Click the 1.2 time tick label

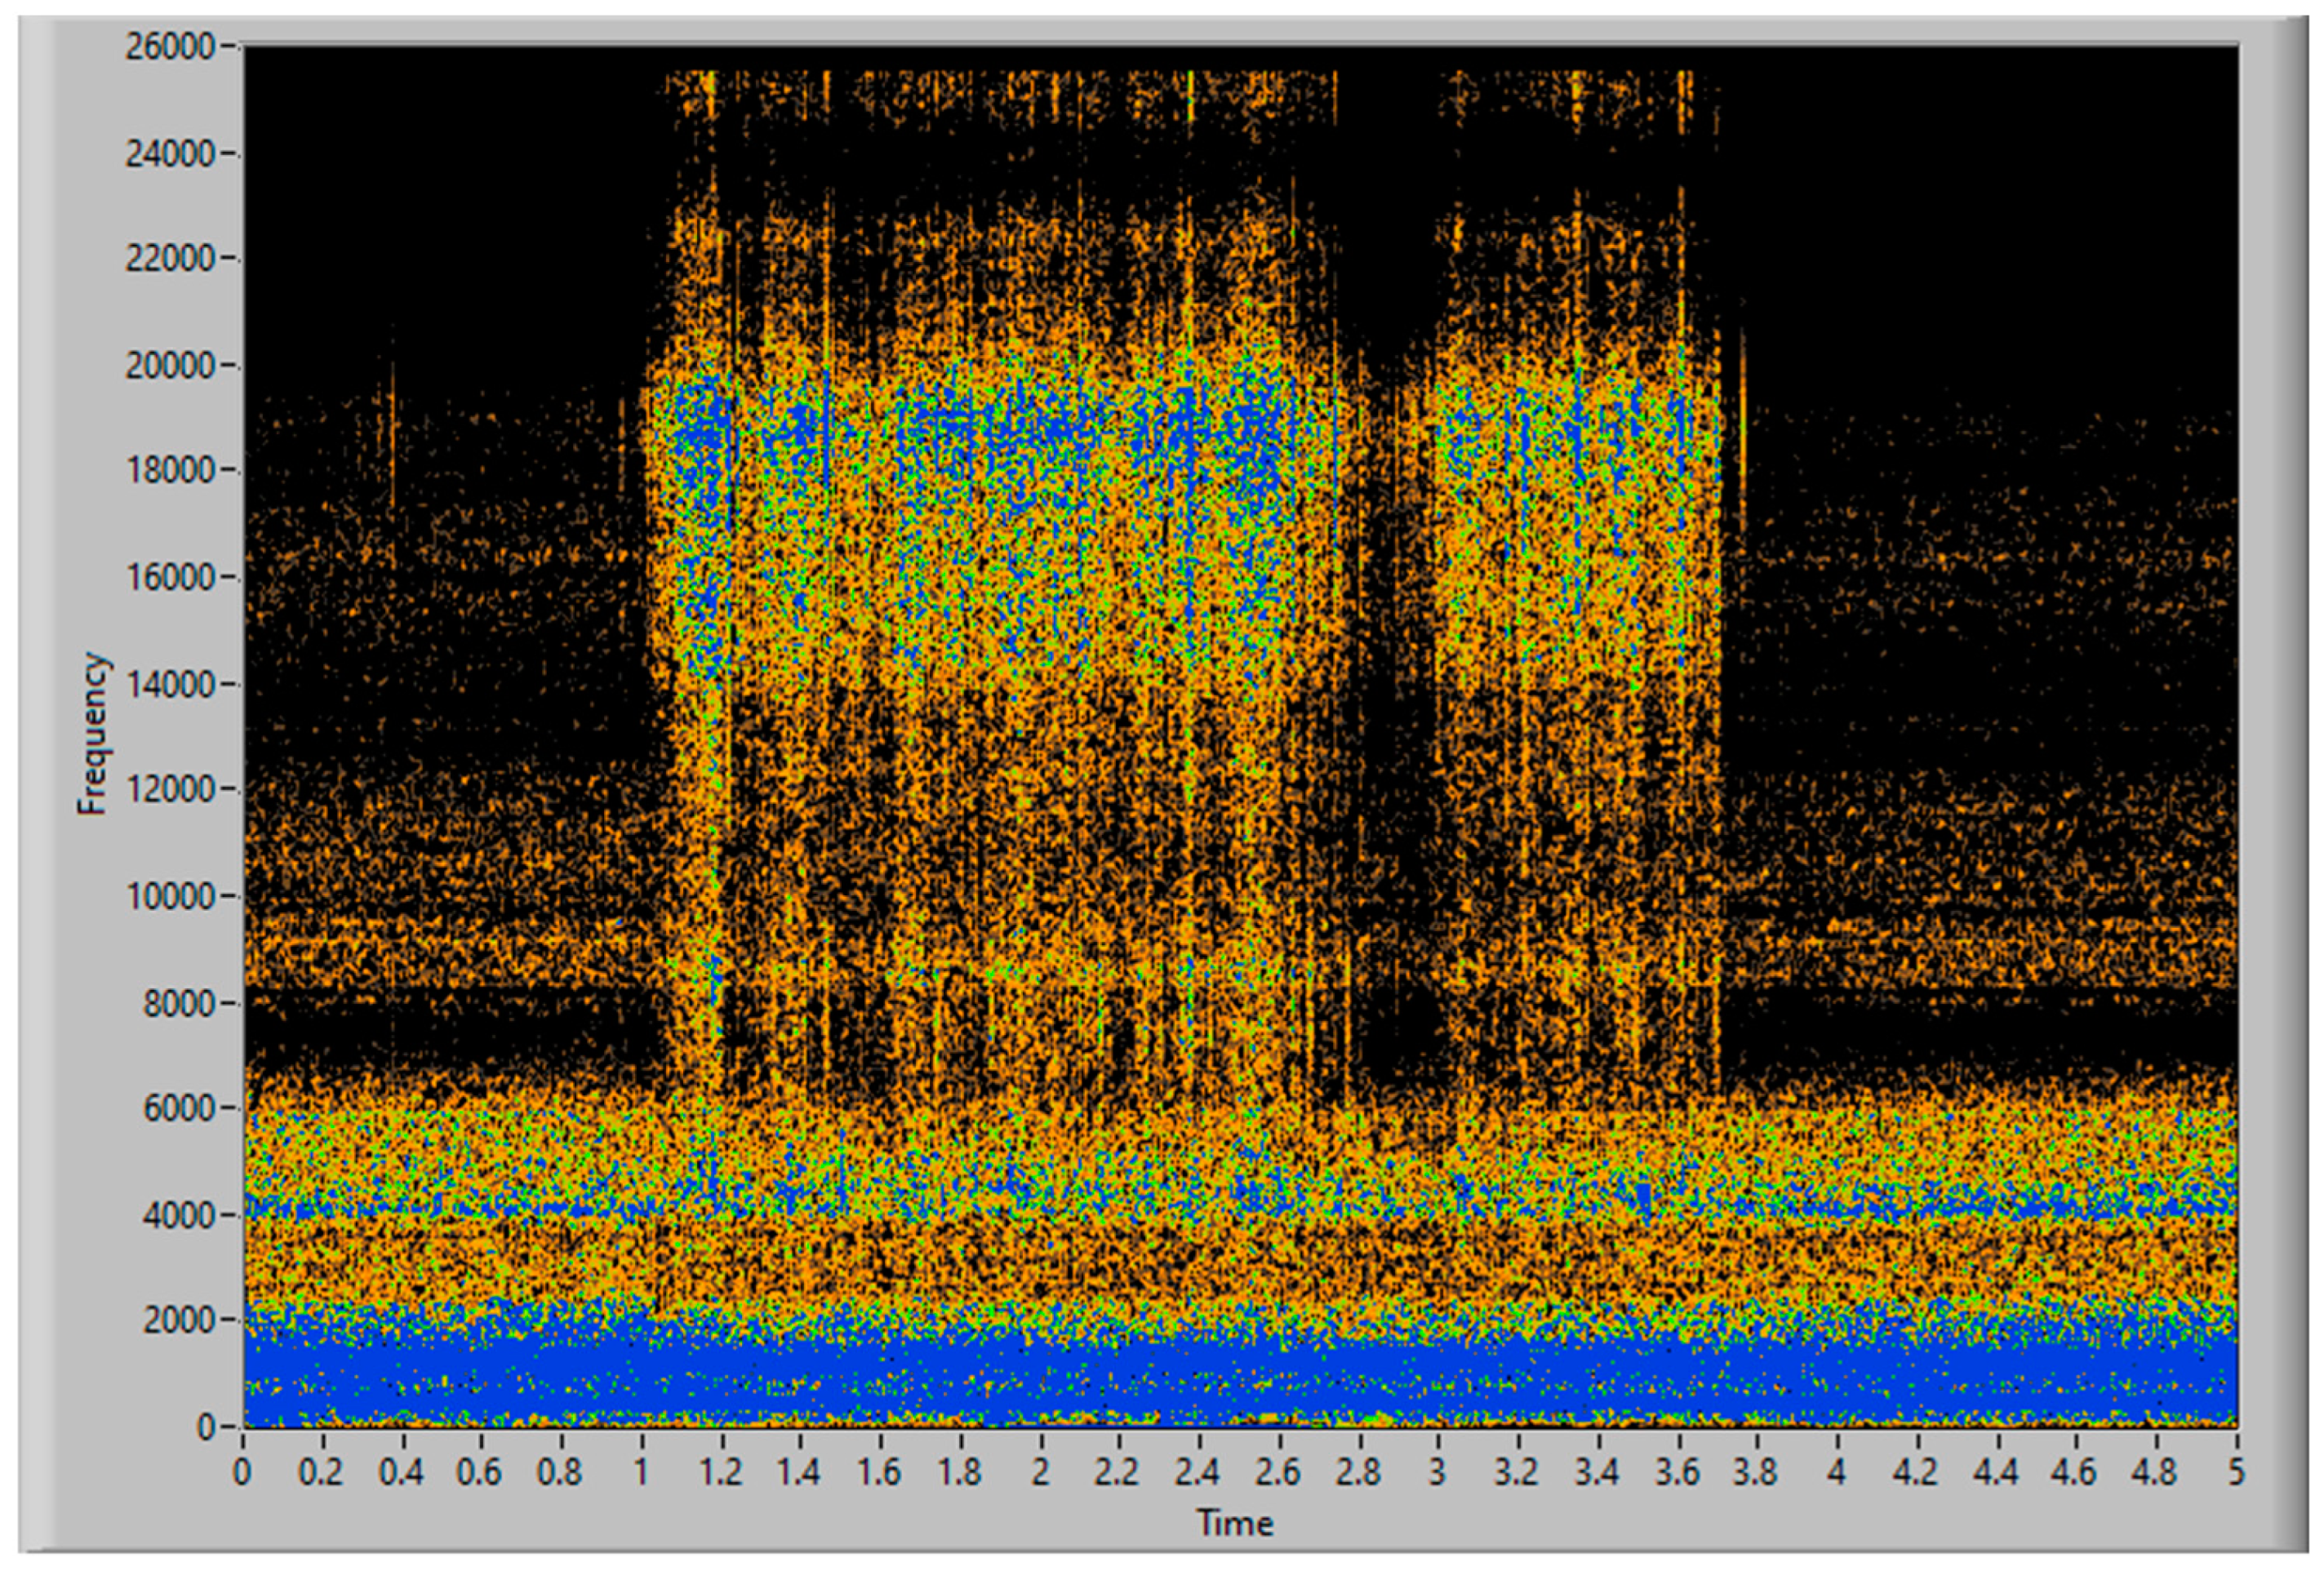[x=720, y=1473]
